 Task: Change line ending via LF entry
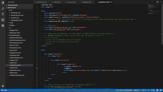(x=148, y=90)
